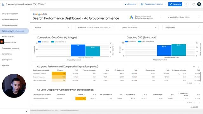
Task: Select the Responsive search ad row
Action: (116, 98)
